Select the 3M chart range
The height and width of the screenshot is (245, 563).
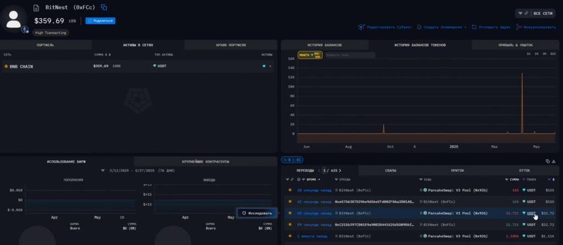click(x=544, y=54)
